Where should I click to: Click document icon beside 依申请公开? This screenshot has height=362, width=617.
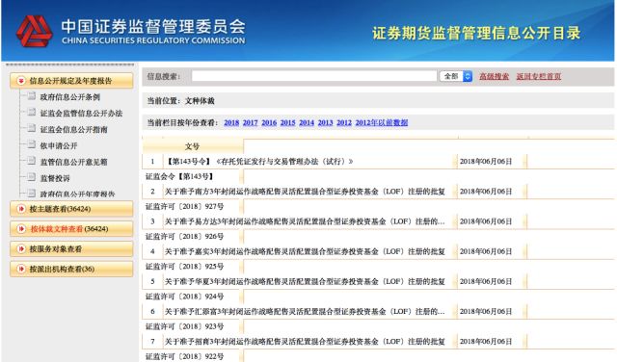click(x=32, y=144)
